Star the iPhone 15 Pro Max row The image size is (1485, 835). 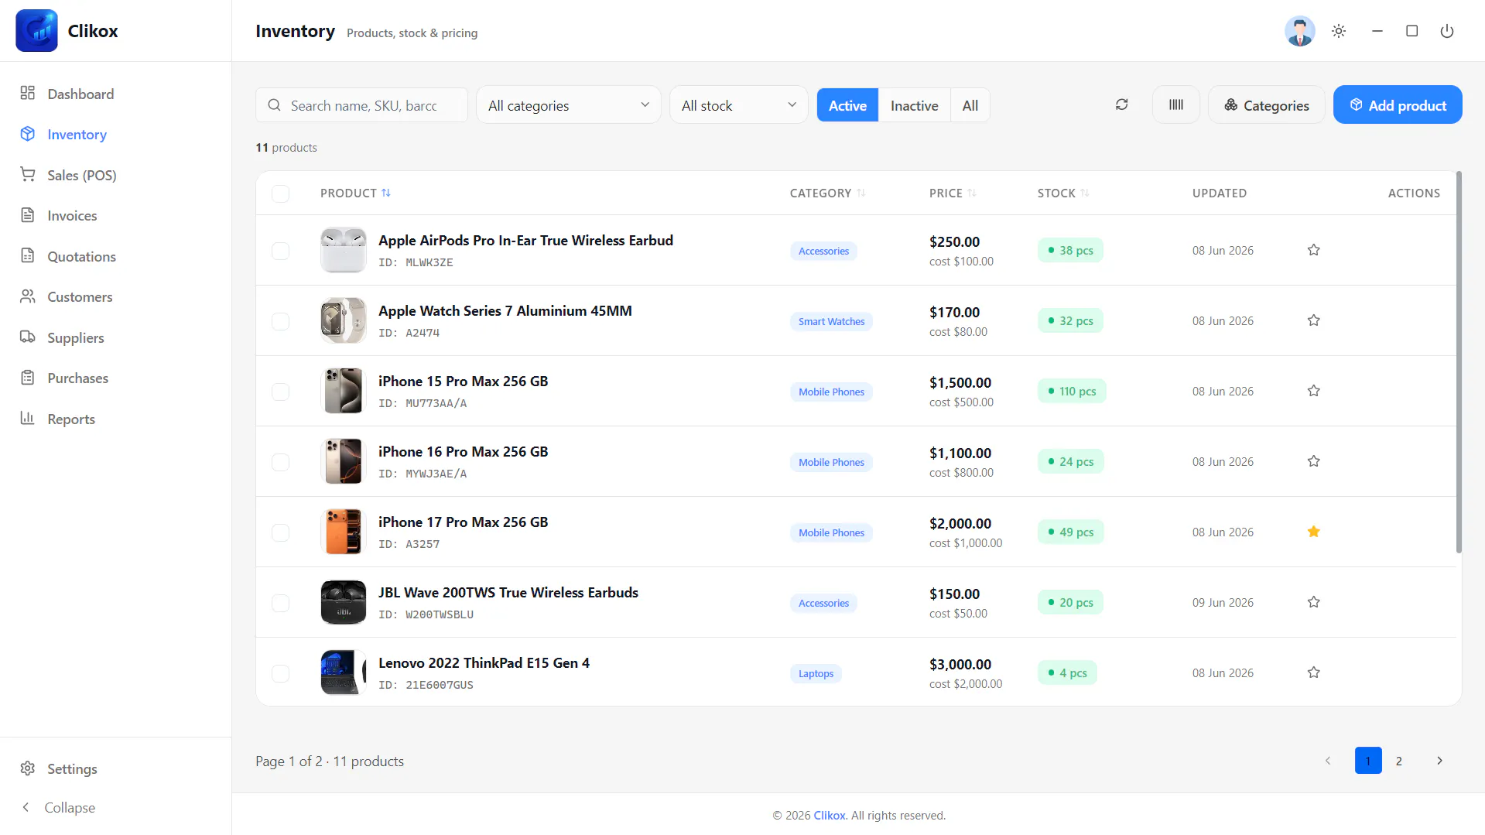tap(1314, 391)
